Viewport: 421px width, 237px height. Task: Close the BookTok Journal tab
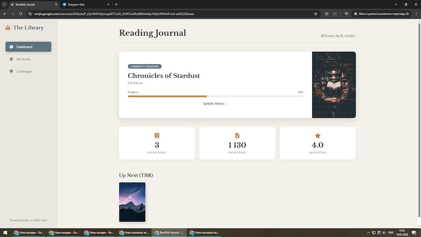coord(56,5)
